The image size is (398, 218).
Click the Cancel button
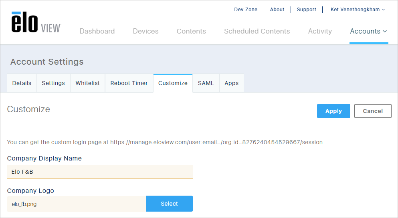[x=373, y=111]
